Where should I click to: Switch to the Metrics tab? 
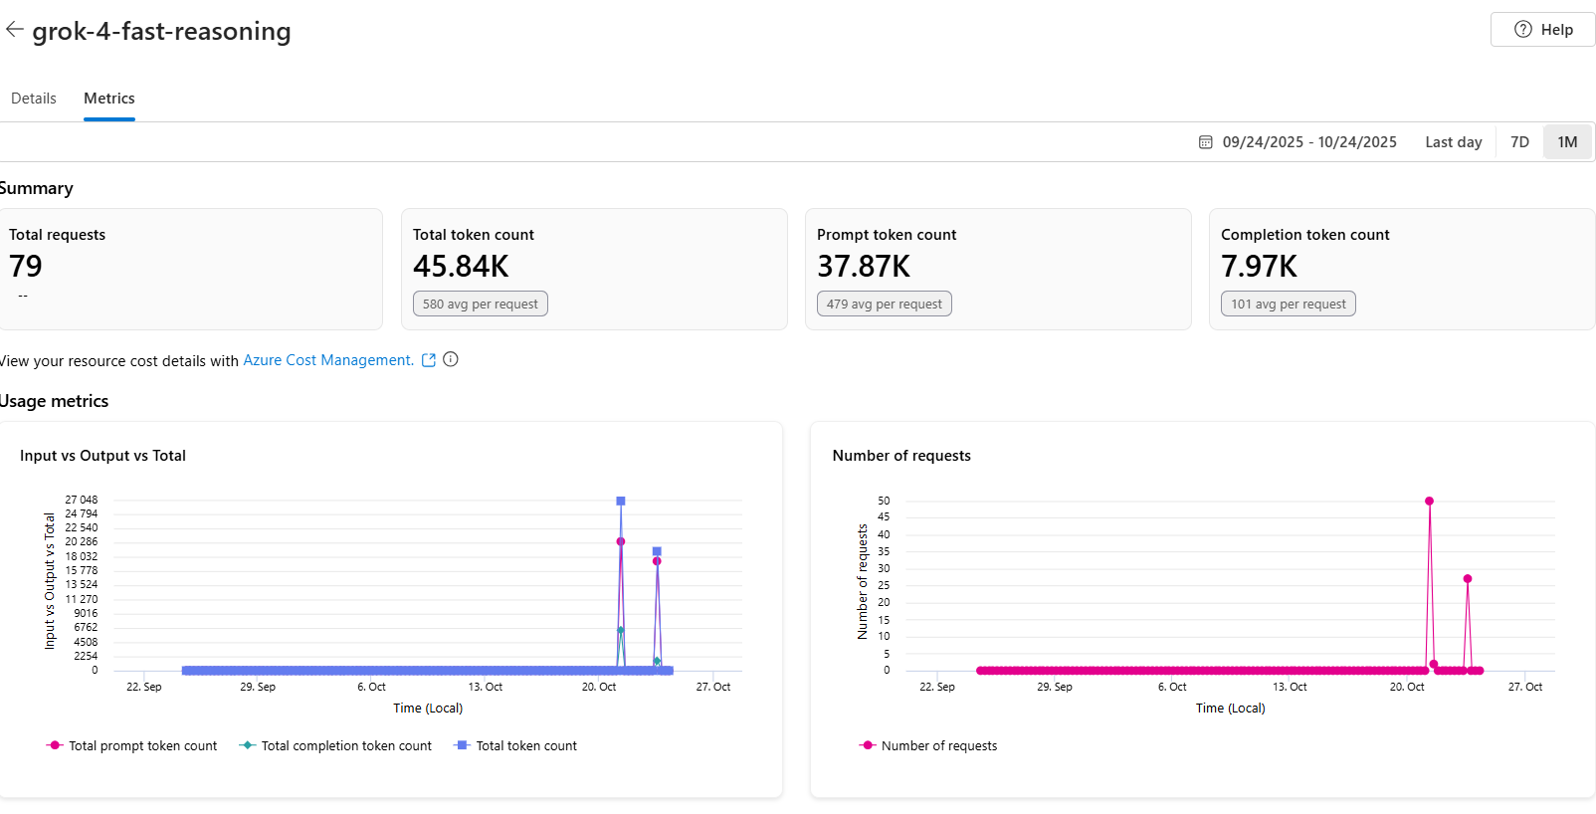tap(109, 99)
